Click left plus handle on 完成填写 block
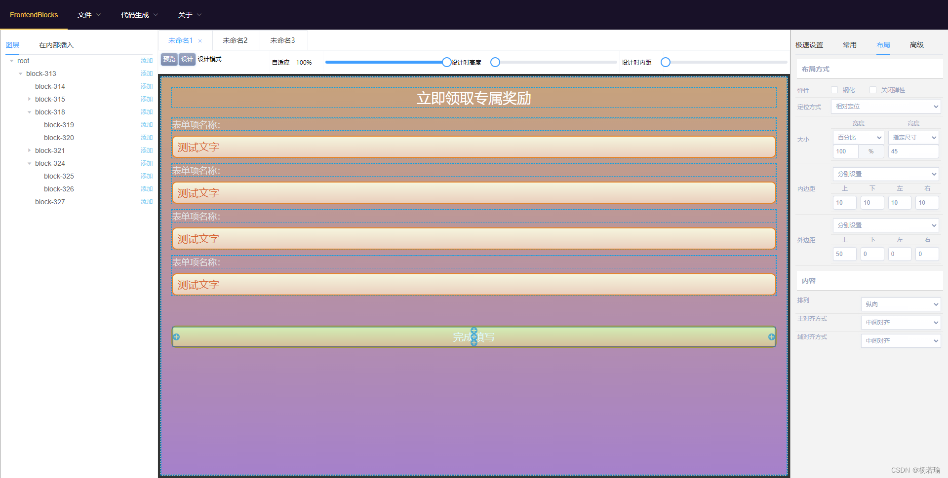 click(176, 337)
